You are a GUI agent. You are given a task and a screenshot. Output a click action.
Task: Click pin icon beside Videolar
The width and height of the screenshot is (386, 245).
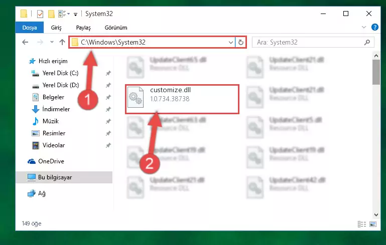coord(108,145)
